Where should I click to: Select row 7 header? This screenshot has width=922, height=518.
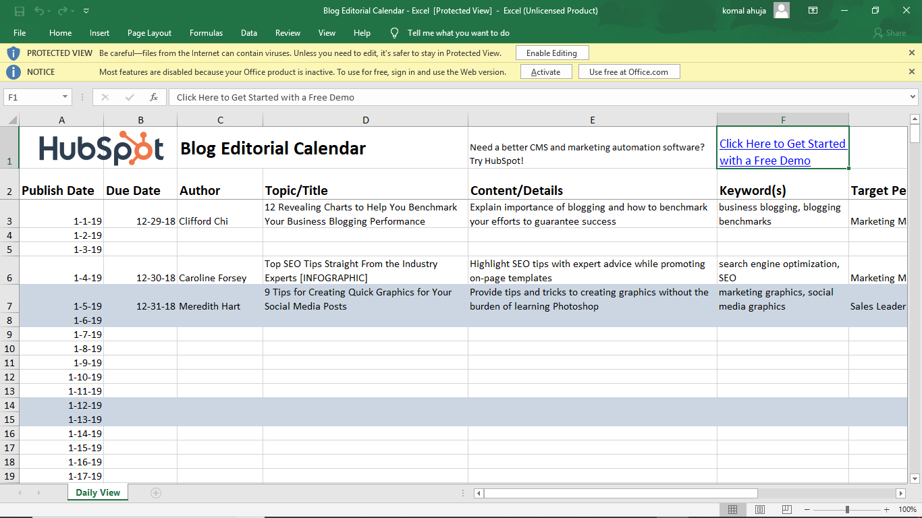[x=9, y=306]
